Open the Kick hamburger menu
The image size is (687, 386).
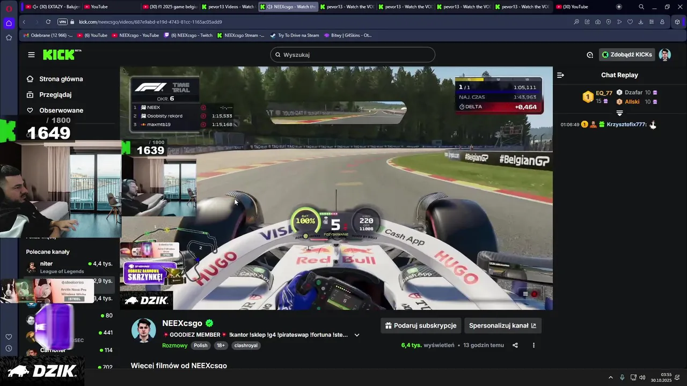click(x=31, y=55)
